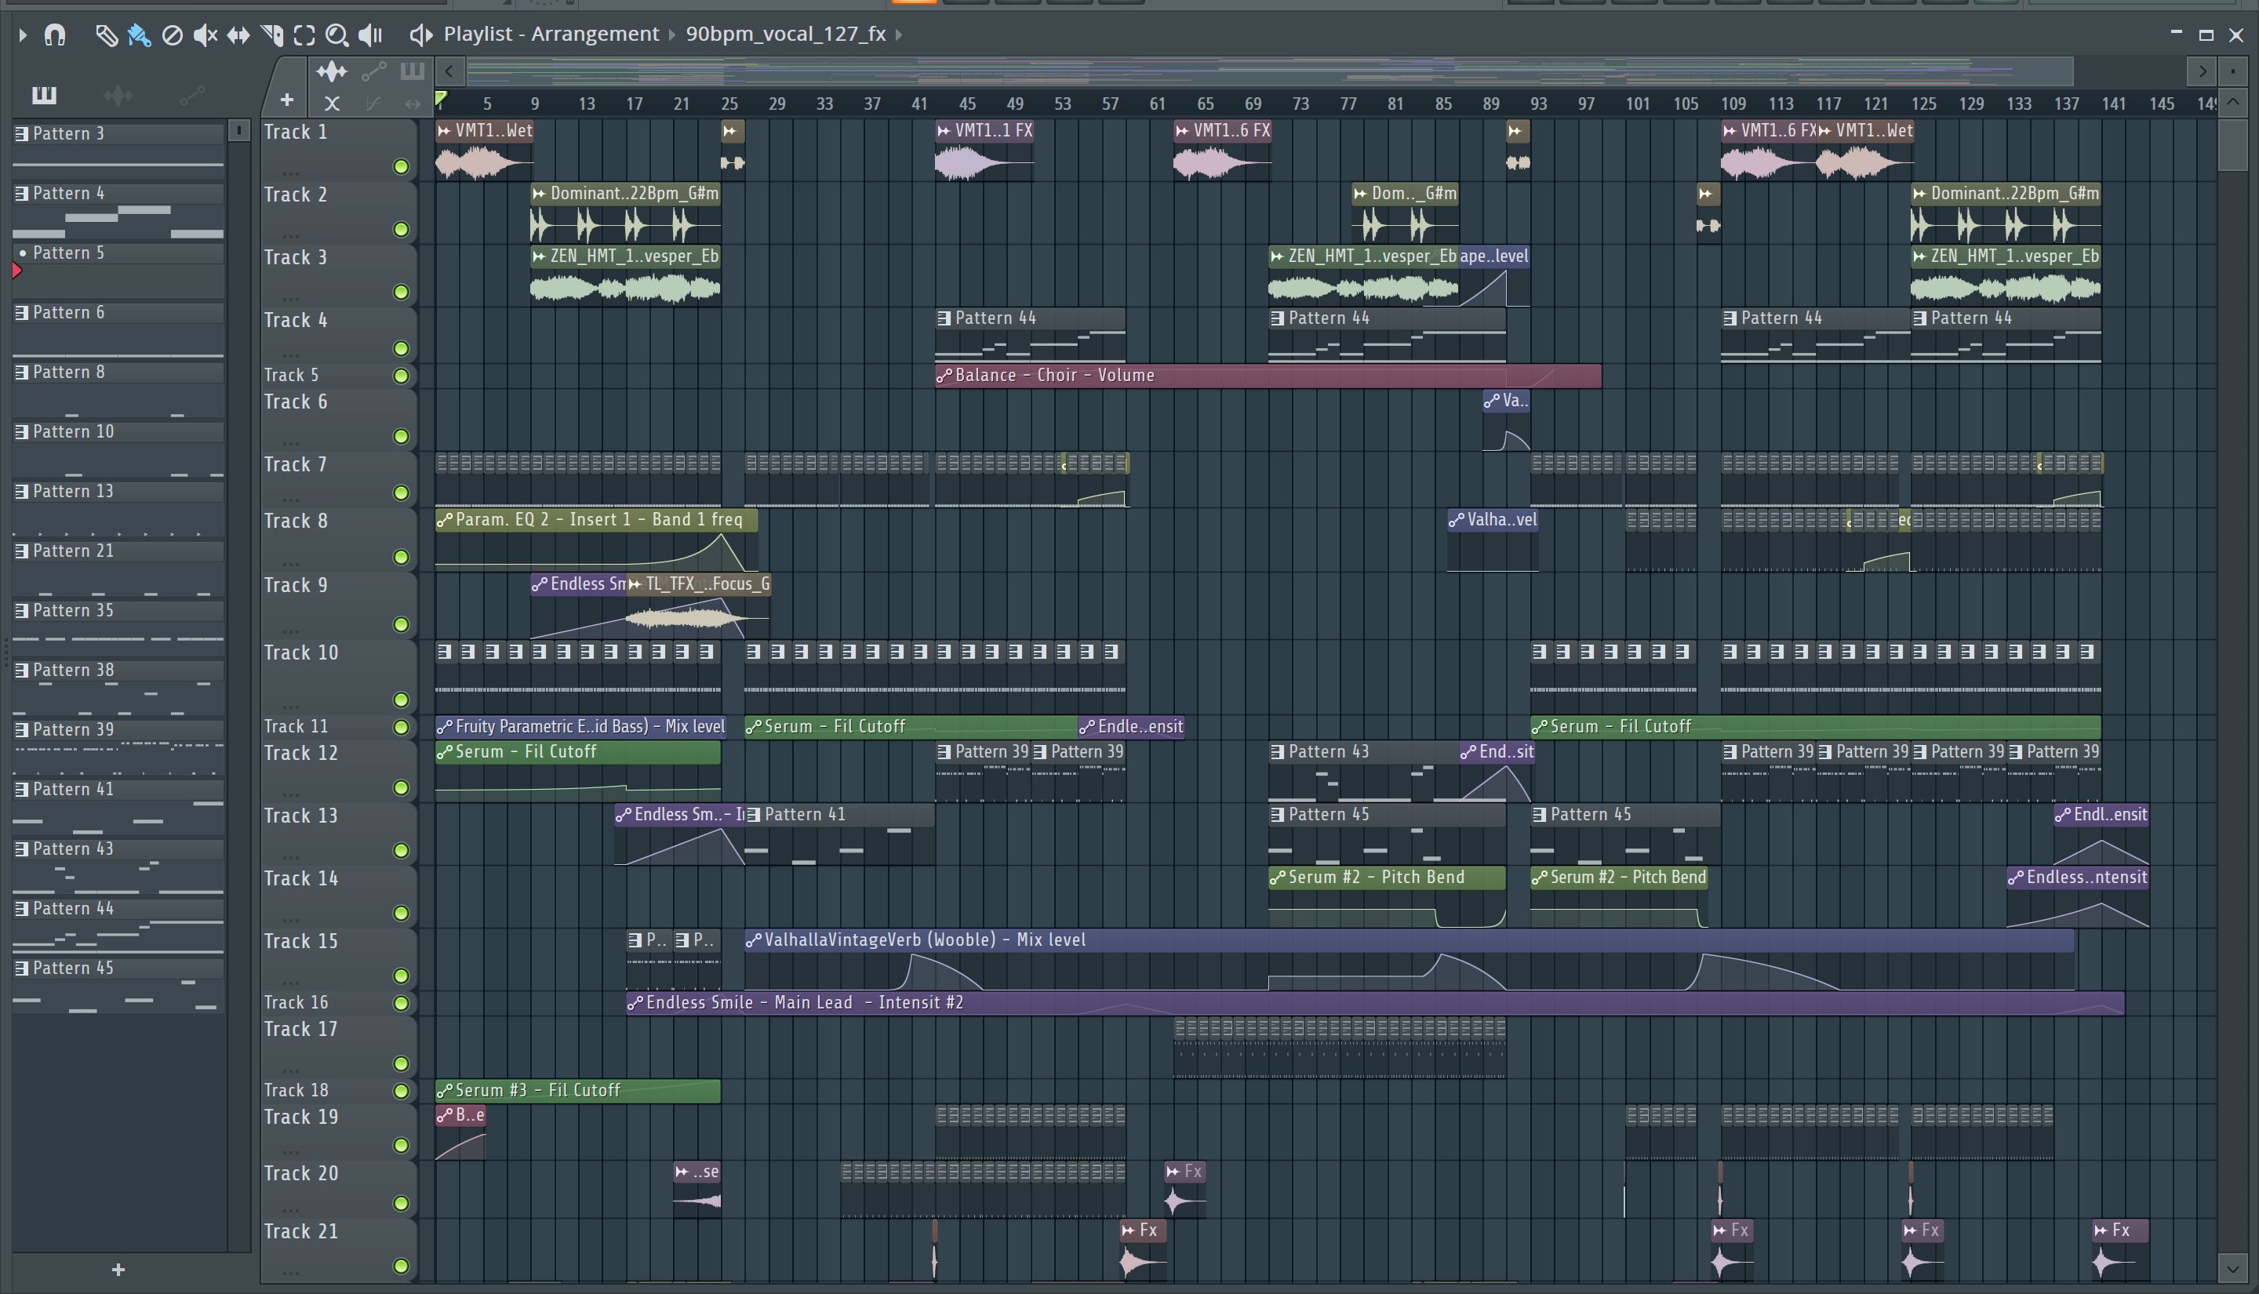Add new pattern with bottom plus
This screenshot has height=1294, width=2259.
(x=118, y=1270)
